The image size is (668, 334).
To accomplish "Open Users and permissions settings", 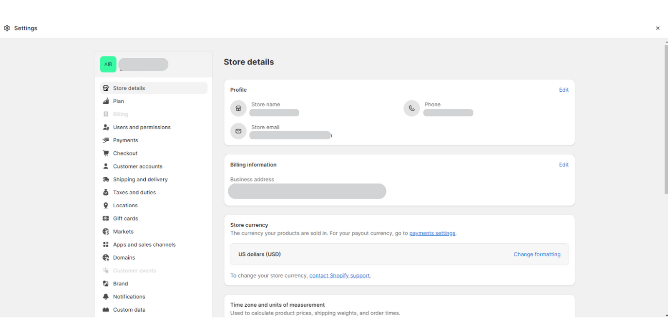I will click(141, 127).
